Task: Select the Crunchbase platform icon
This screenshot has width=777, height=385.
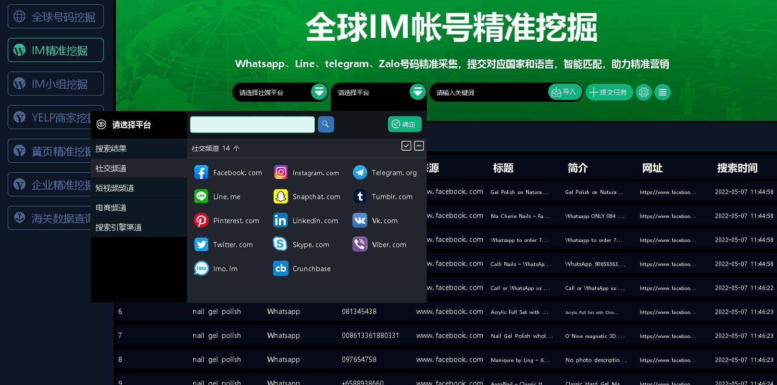Action: point(280,268)
